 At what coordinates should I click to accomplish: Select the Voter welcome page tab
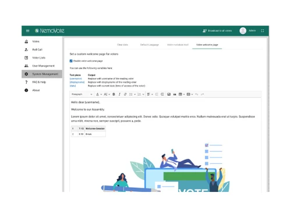[x=207, y=45]
